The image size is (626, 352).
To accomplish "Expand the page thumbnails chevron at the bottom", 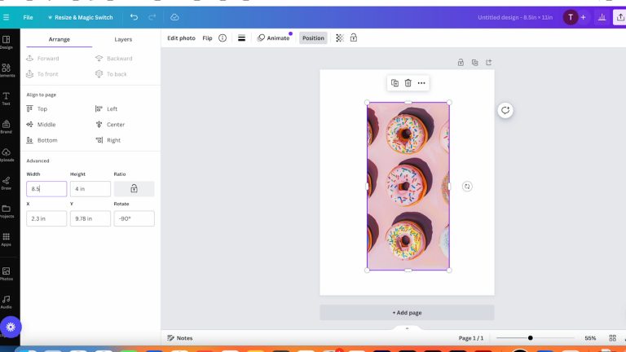I will pyautogui.click(x=407, y=328).
